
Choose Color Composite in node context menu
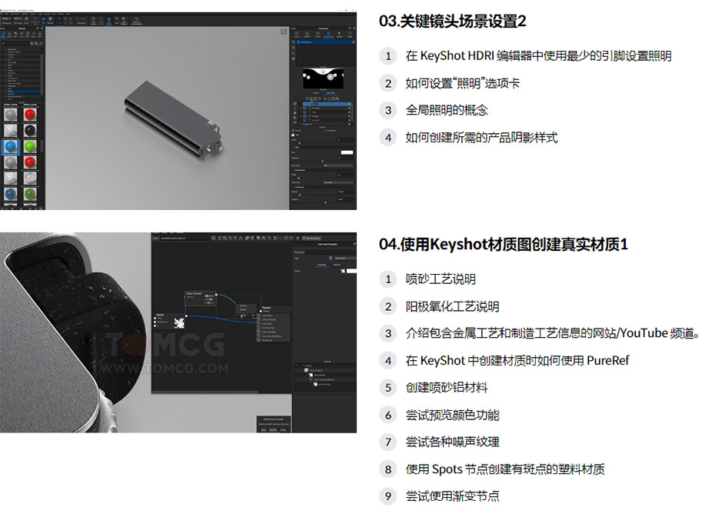273,319
